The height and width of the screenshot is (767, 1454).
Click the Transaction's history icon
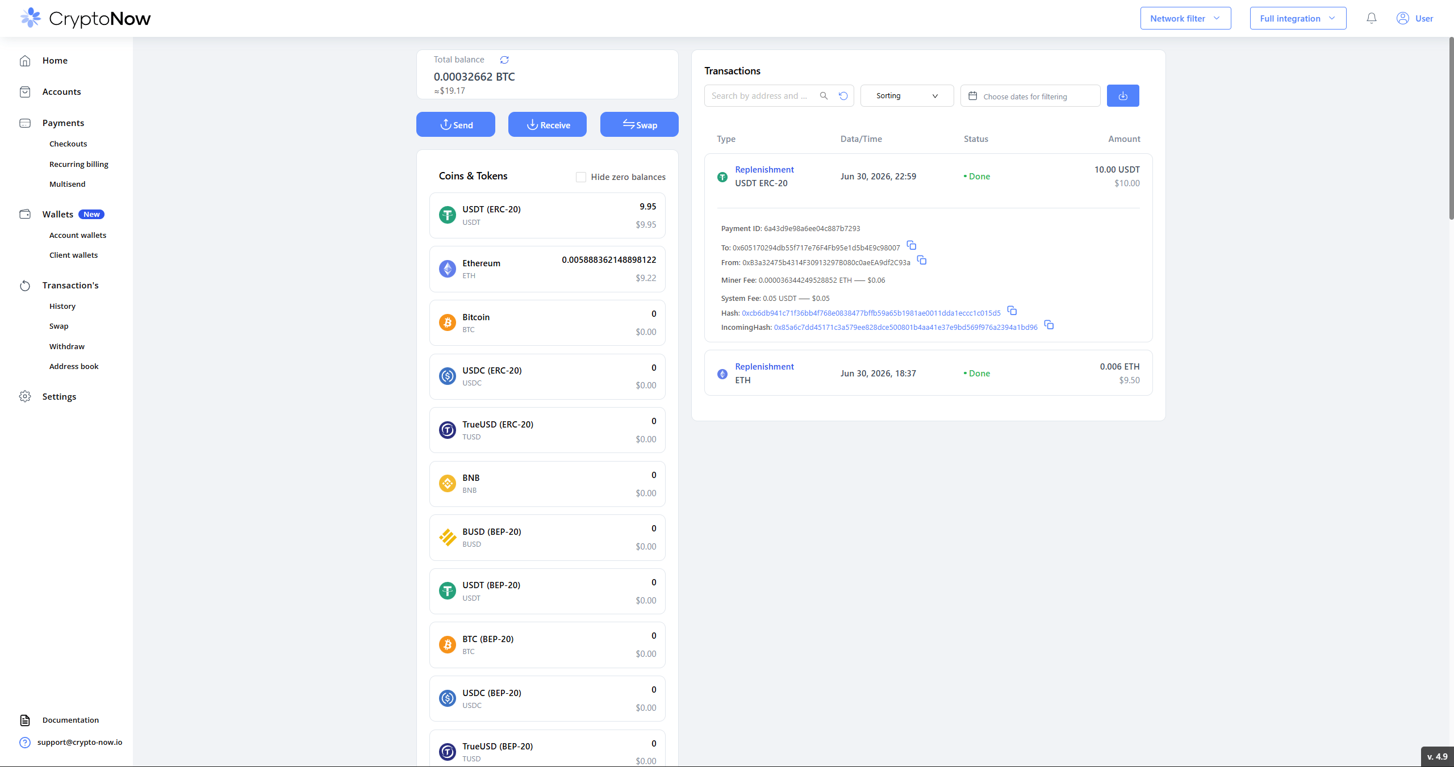(25, 286)
